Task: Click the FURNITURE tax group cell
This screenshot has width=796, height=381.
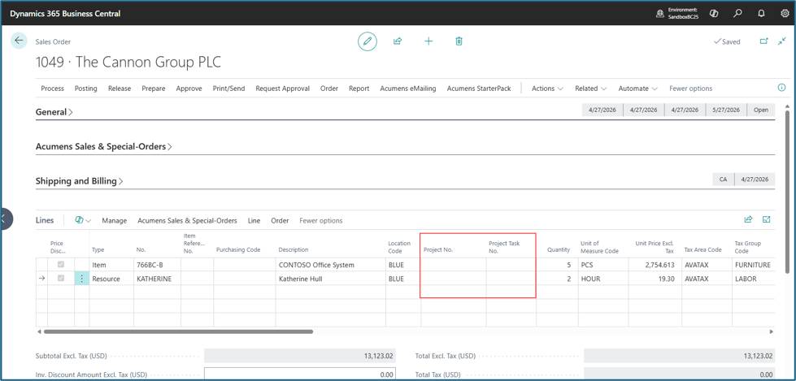Action: point(752,265)
